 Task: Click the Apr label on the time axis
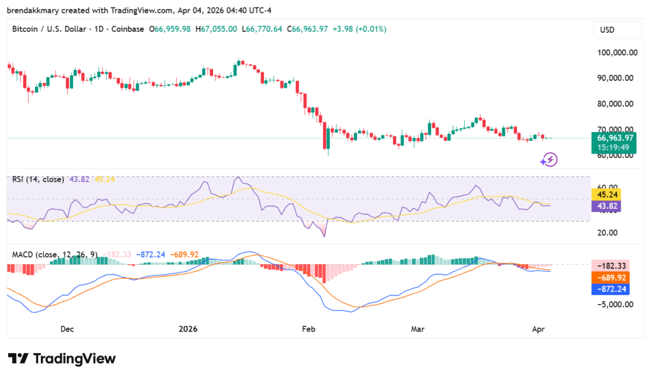pos(538,329)
